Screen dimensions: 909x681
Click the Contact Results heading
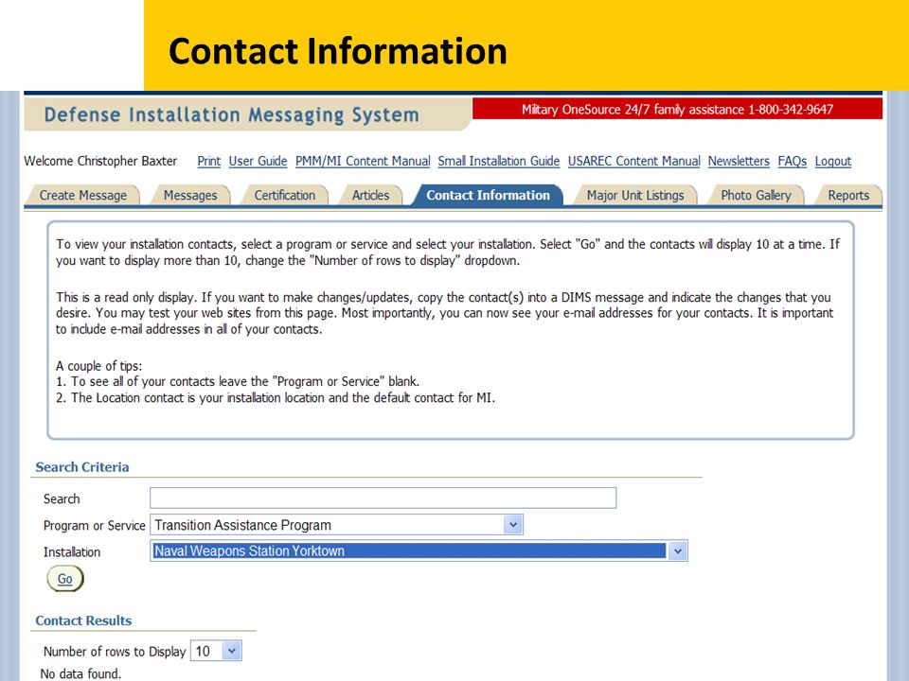pyautogui.click(x=83, y=620)
